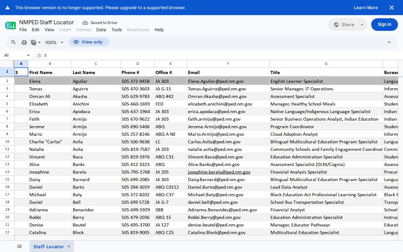Select column B header
The width and height of the screenshot is (403, 252).
50,64
